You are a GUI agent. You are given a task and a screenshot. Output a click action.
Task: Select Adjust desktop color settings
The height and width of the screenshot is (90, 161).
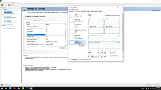10,17
